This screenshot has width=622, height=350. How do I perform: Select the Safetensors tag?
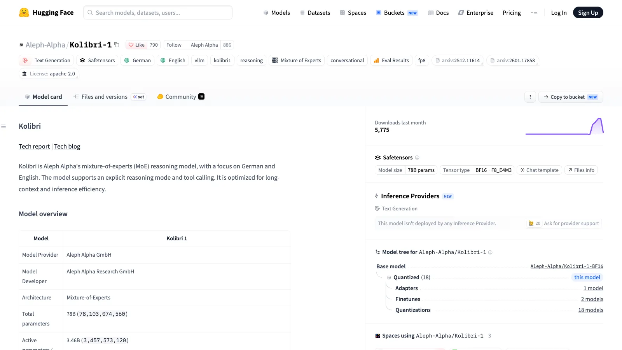(97, 60)
